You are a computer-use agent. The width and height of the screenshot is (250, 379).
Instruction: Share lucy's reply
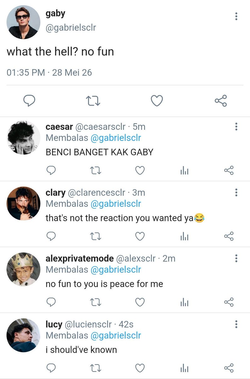(x=229, y=368)
